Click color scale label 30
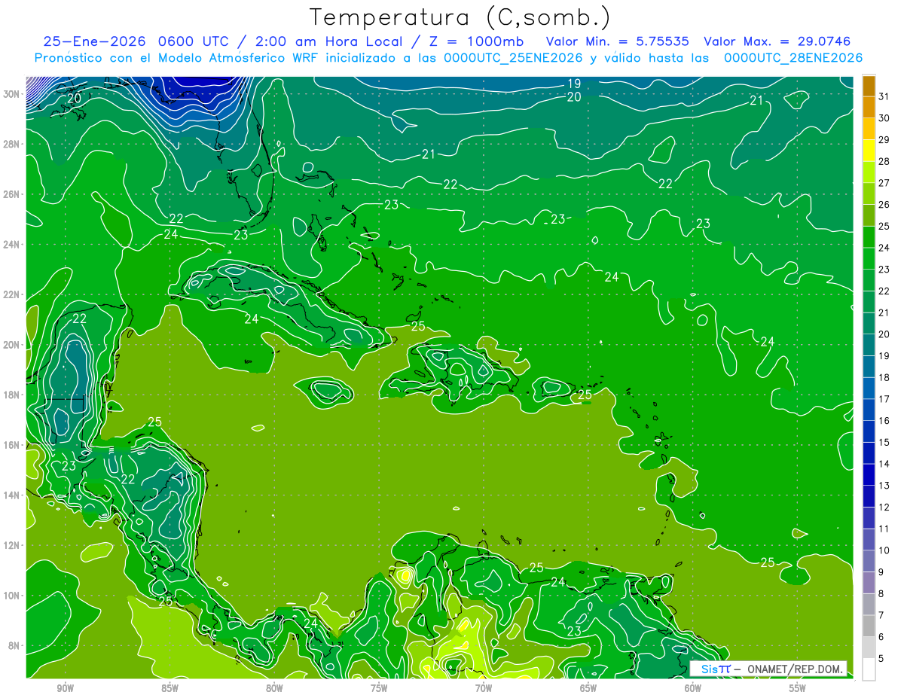The height and width of the screenshot is (698, 904). point(884,118)
